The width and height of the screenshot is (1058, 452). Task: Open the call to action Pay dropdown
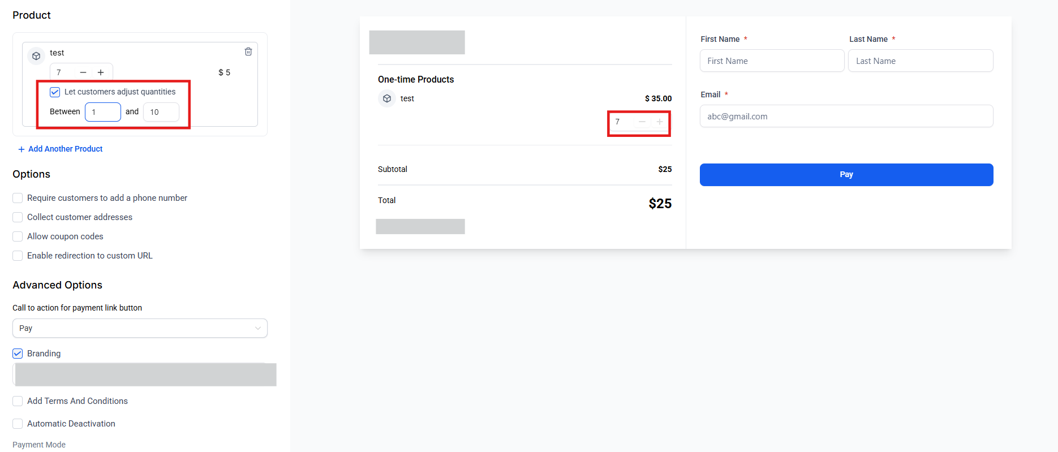140,328
